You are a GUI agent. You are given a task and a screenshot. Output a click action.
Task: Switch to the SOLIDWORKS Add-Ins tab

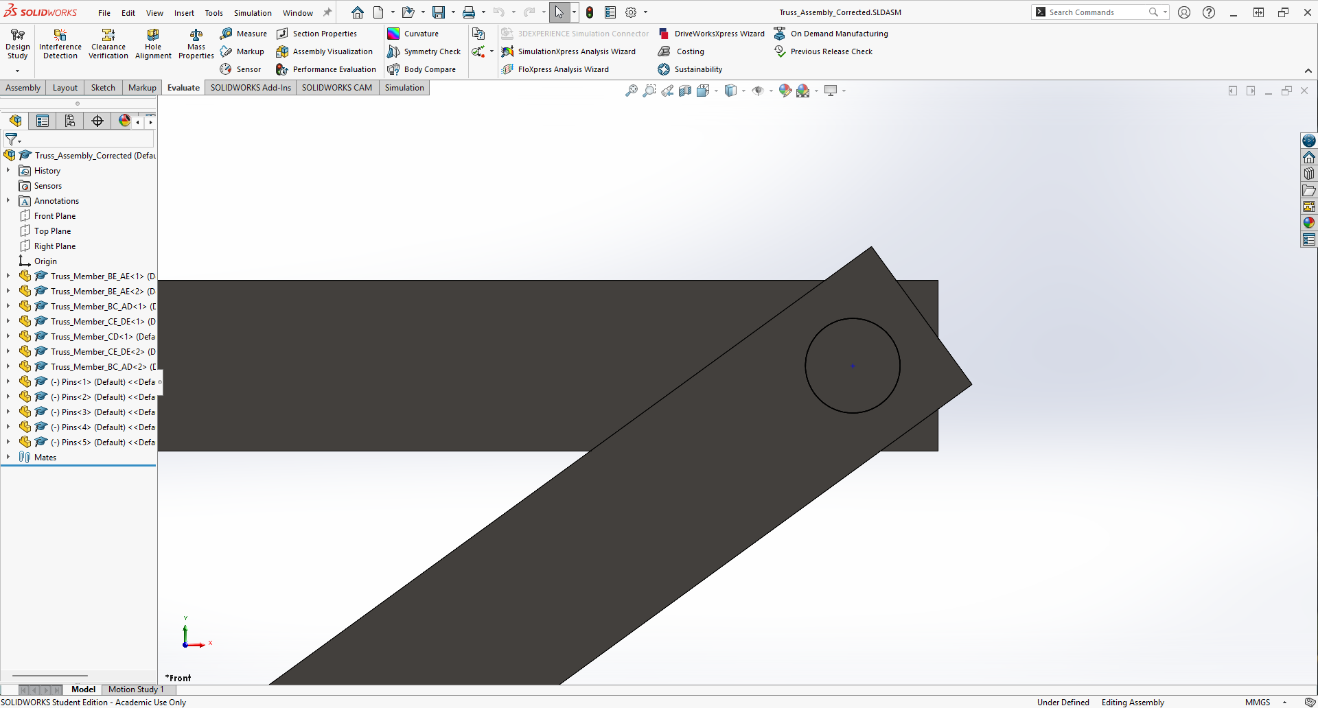251,88
